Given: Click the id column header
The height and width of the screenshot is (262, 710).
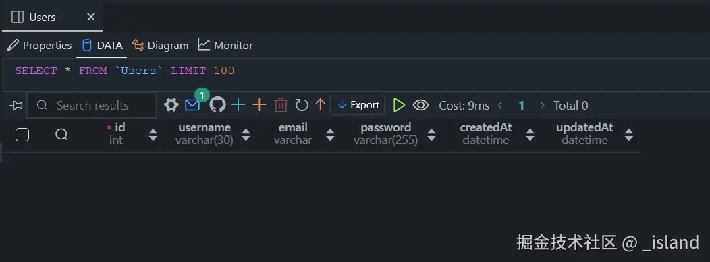Looking at the screenshot, I should point(116,134).
